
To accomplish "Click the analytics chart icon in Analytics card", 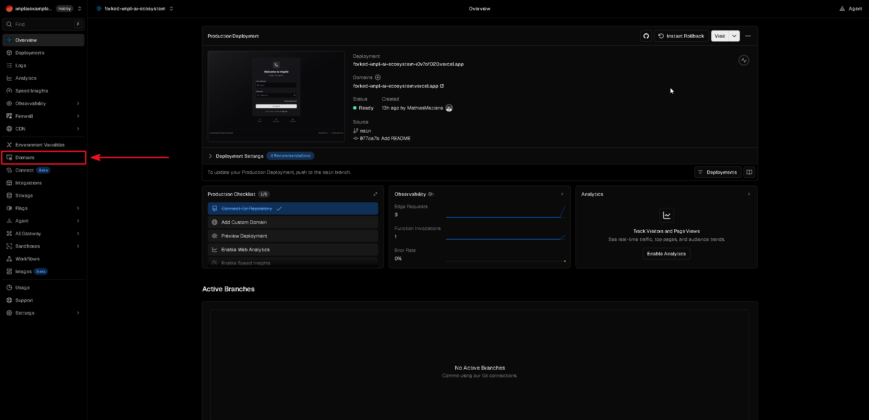I will point(667,215).
